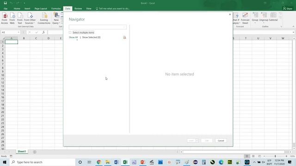Click the Save icon in the title bar
Screen dimensions: 296x166
click(x=5, y=3)
